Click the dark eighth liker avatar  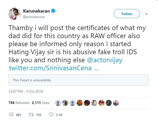pyautogui.click(x=109, y=103)
